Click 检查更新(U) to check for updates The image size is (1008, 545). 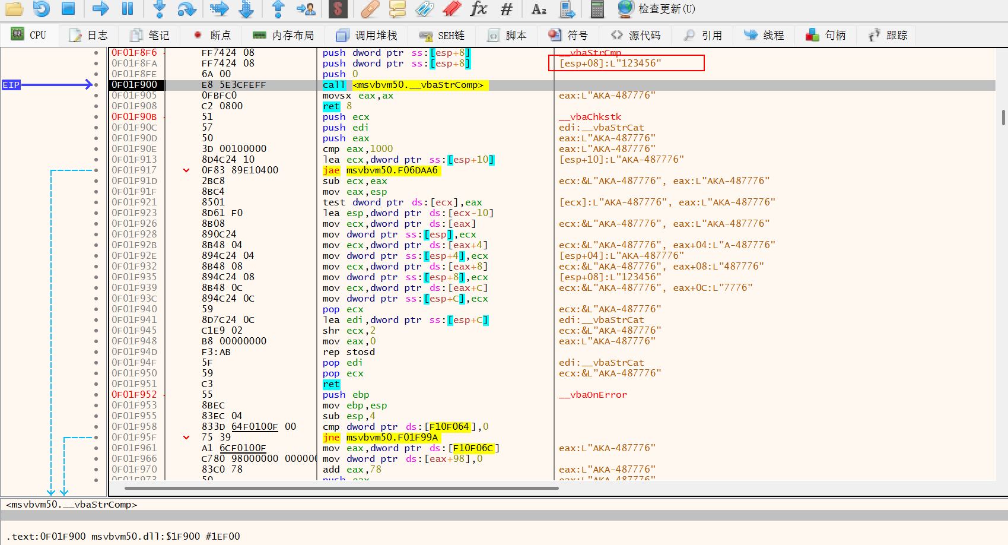pyautogui.click(x=656, y=8)
